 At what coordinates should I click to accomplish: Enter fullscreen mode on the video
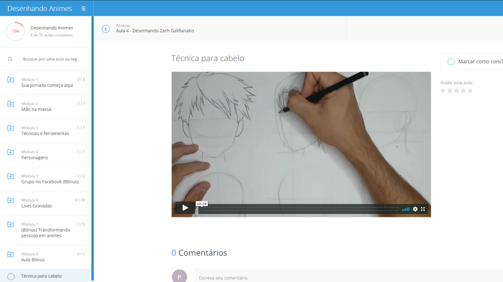coord(423,209)
